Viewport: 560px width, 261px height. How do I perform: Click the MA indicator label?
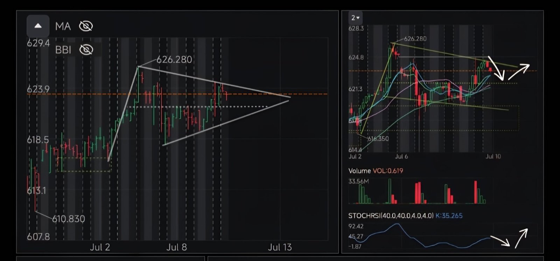coord(63,26)
